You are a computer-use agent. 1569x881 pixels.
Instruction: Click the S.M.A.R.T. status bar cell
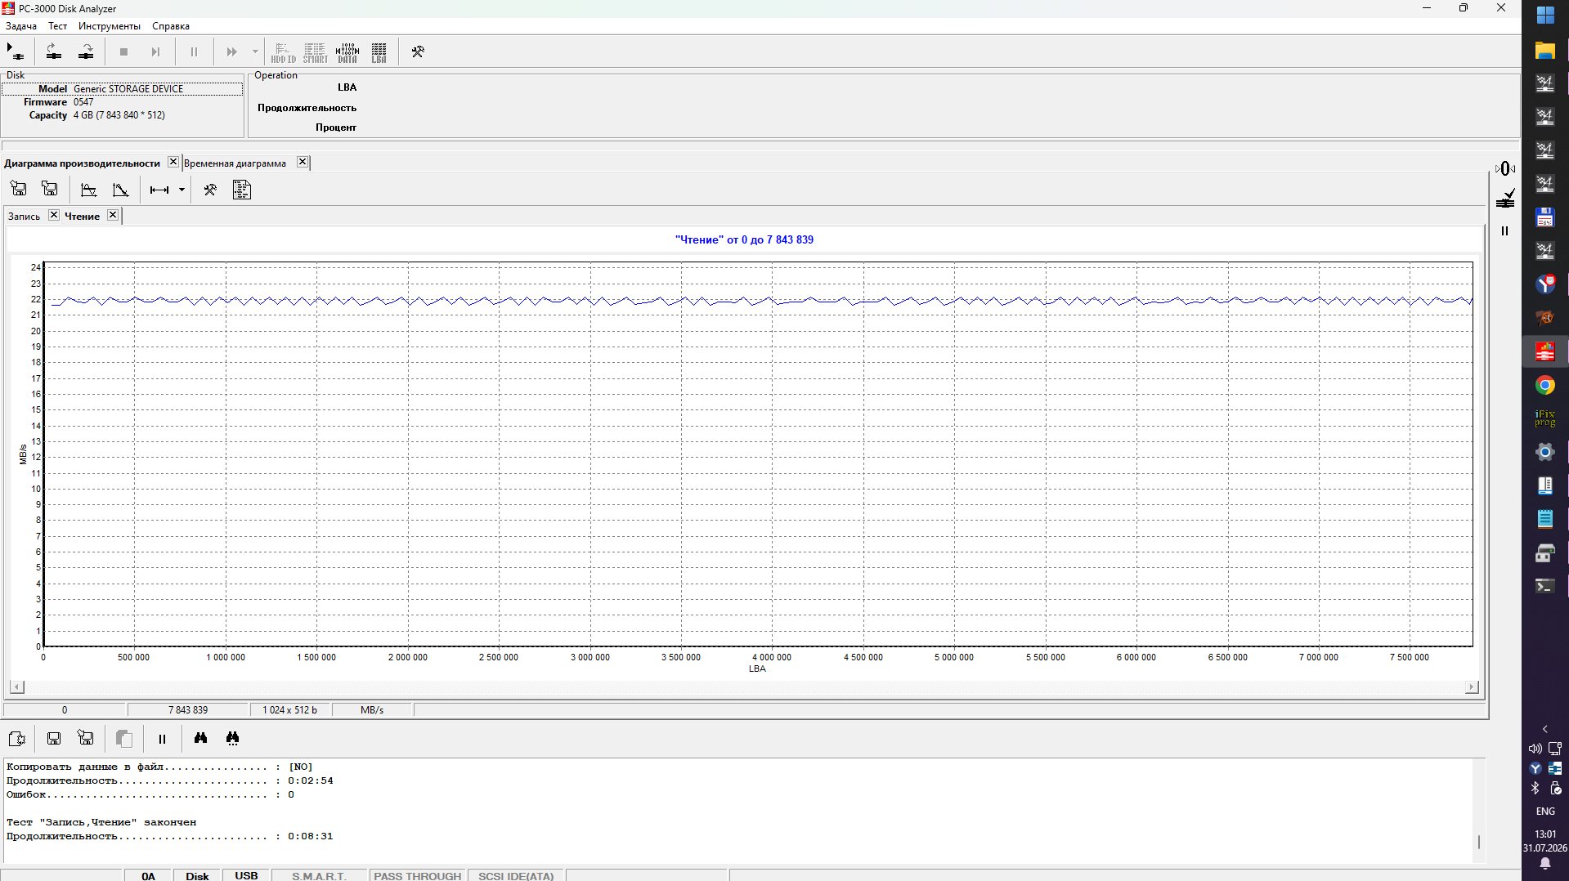(x=320, y=875)
